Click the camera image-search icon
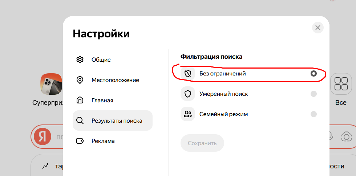 pos(347,137)
